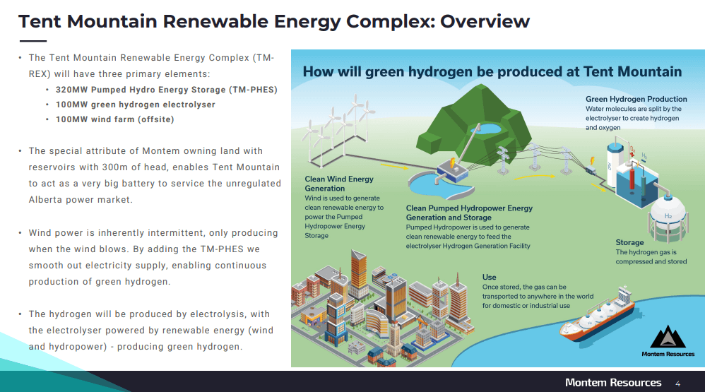Click the 'Green Hydrogen Production' heading
The image size is (705, 392).
[x=636, y=99]
